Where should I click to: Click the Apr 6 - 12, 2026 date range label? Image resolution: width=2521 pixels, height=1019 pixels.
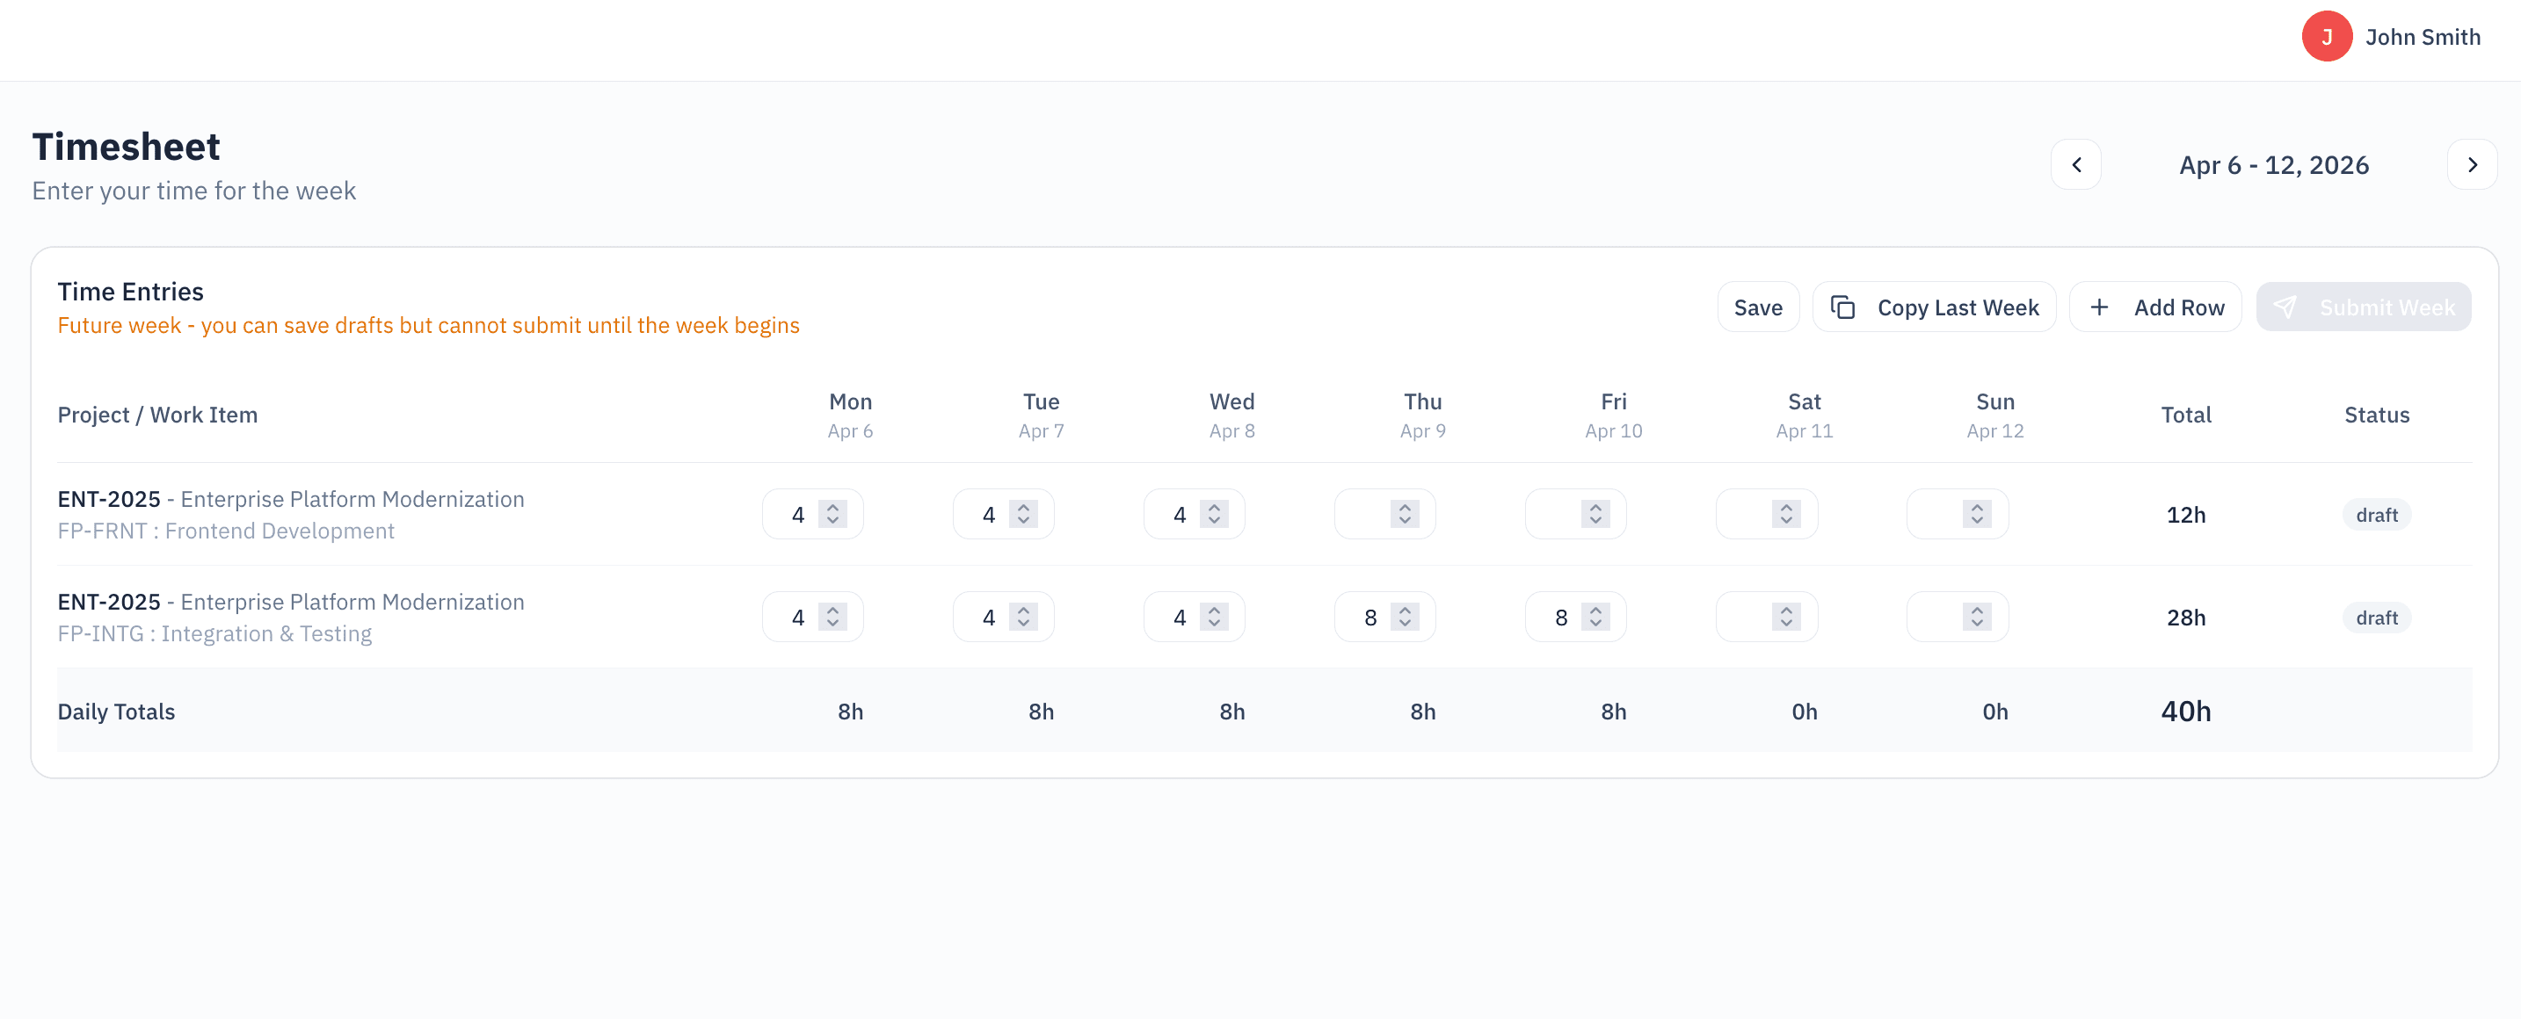(2274, 164)
